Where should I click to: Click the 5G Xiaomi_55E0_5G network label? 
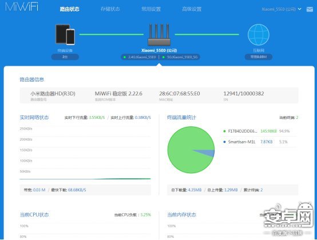click(182, 57)
